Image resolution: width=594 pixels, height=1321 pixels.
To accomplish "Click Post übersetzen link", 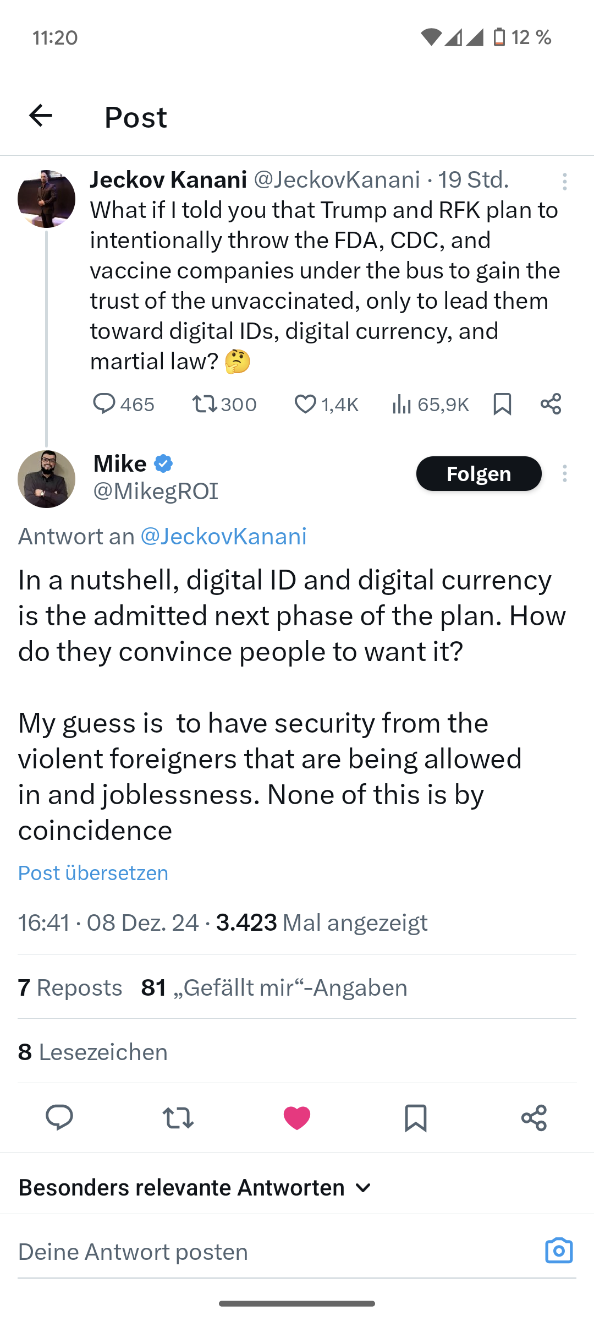I will [93, 873].
